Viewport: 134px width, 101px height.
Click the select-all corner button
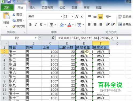click(5, 43)
